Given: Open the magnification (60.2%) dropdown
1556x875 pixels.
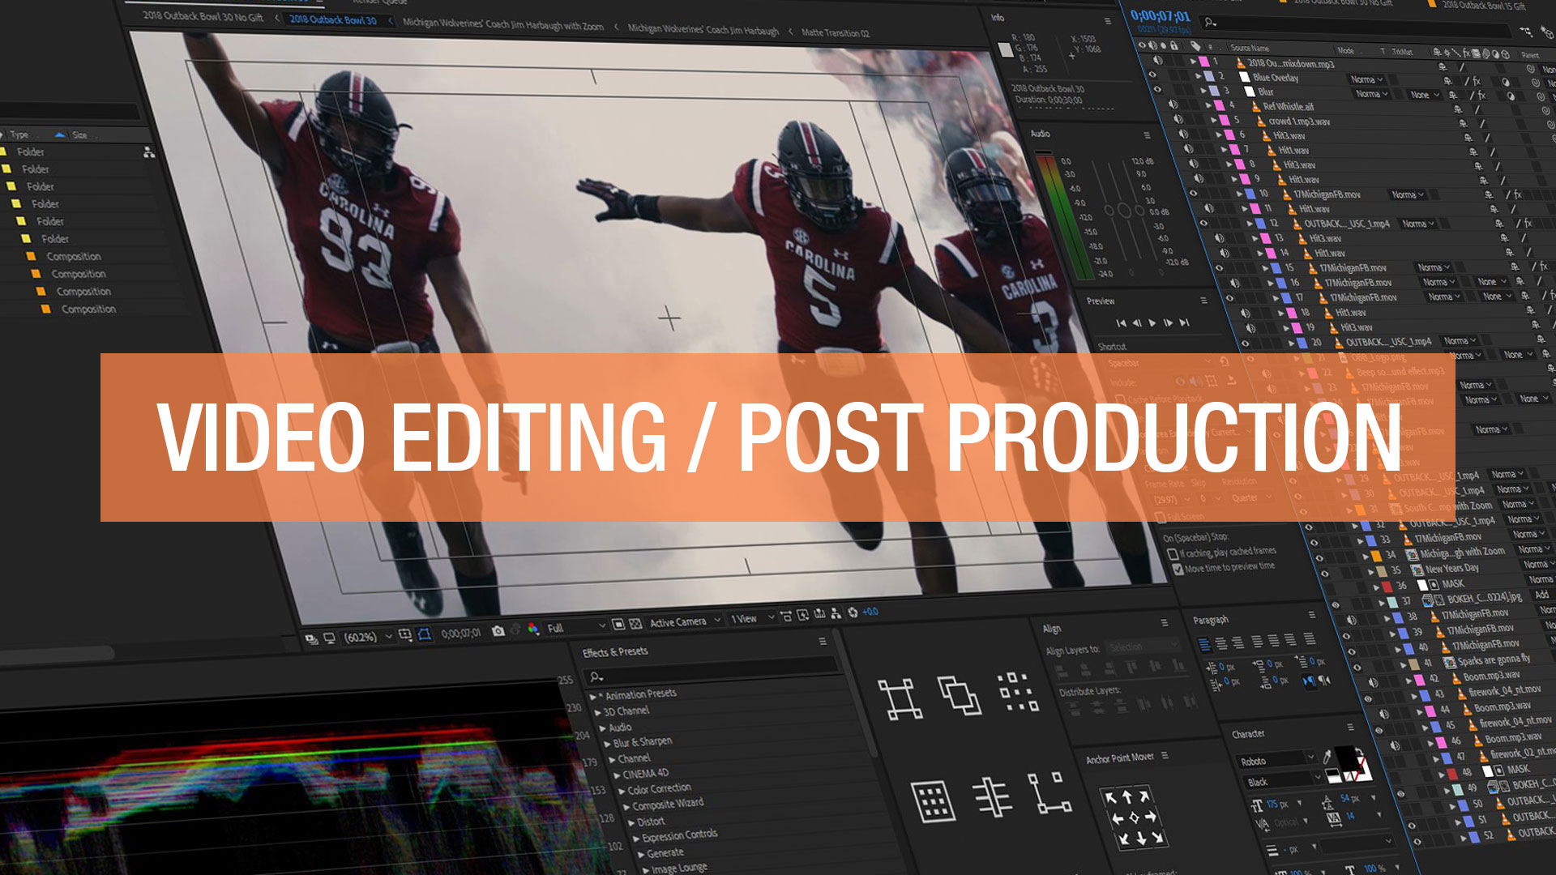Looking at the screenshot, I should (x=367, y=638).
